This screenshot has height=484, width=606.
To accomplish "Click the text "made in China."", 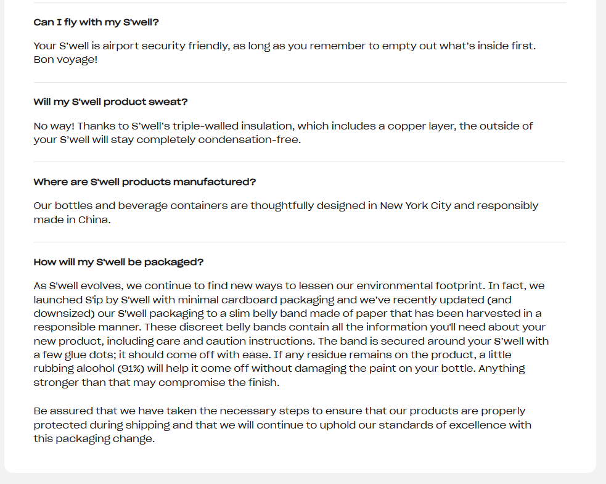I will 72,219.
